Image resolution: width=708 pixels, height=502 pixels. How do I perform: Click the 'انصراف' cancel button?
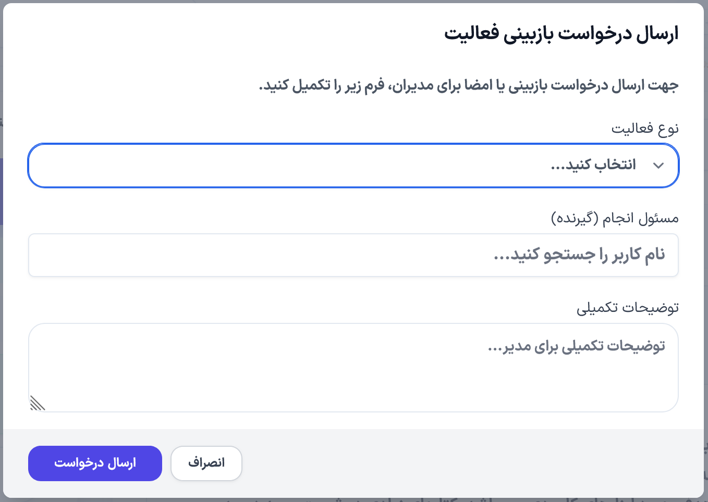tap(206, 463)
